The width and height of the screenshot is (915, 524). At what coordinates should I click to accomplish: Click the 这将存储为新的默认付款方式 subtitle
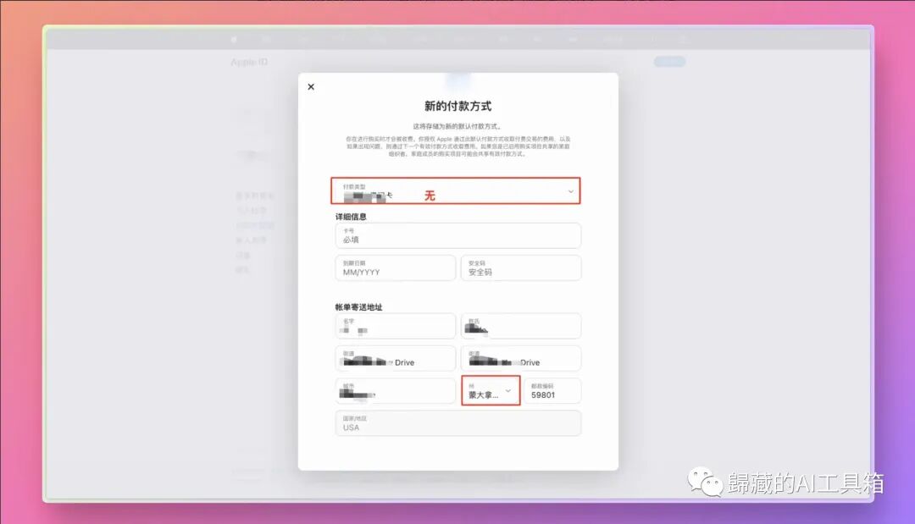click(457, 126)
